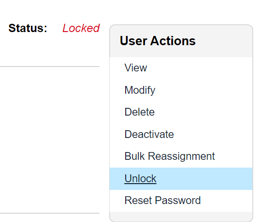This screenshot has height=222, width=261.
Task: Choose Reset Password from the menu
Action: click(x=163, y=200)
